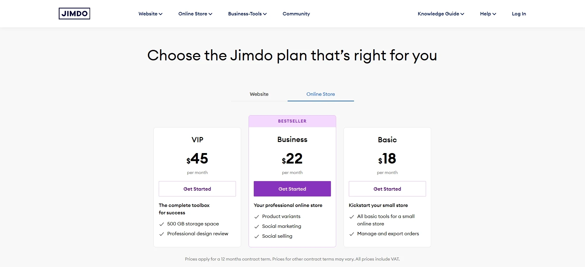Viewport: 585px width, 267px height.
Task: Click Get Started on the VIP plan
Action: click(x=197, y=189)
